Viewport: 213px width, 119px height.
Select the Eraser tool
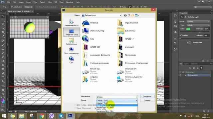[3, 57]
